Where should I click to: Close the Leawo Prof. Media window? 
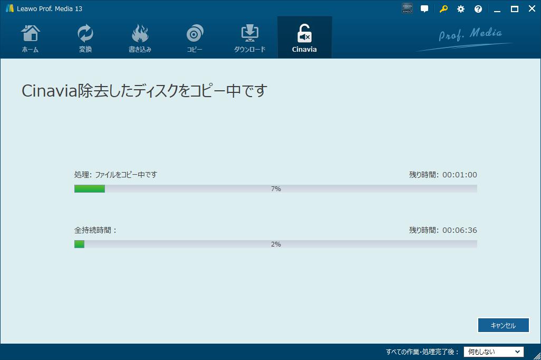(532, 8)
